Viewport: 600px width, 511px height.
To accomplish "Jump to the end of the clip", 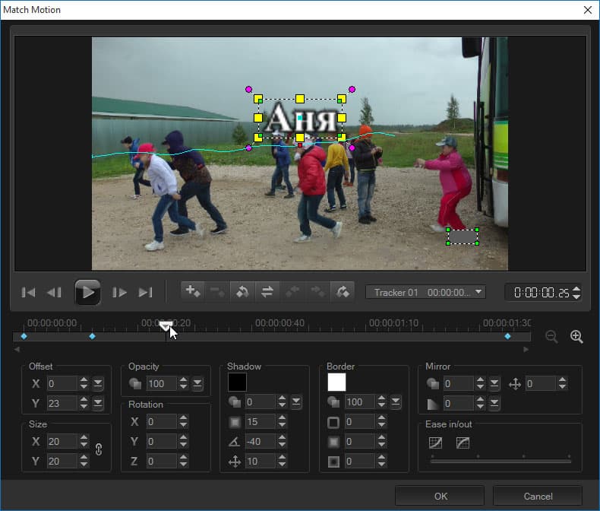I will pyautogui.click(x=145, y=292).
